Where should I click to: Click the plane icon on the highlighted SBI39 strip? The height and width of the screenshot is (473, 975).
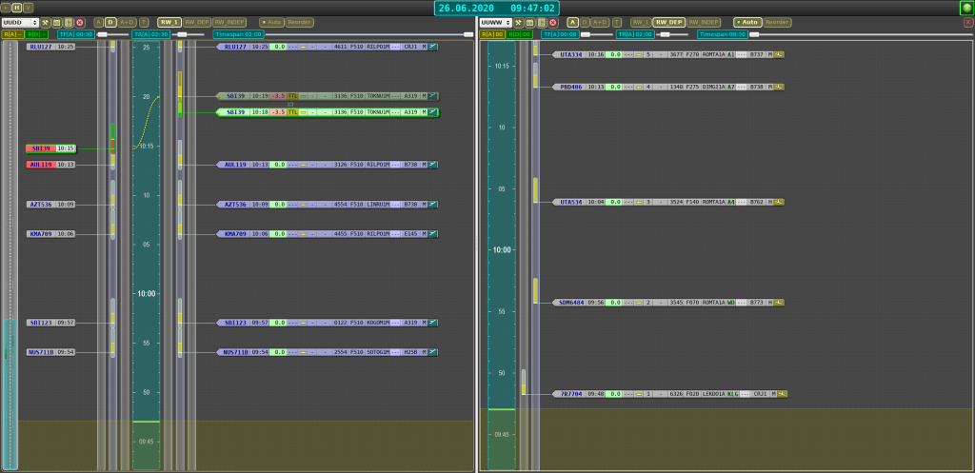coord(434,112)
